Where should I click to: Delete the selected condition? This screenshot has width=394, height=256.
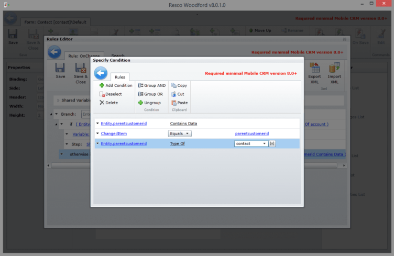(108, 103)
